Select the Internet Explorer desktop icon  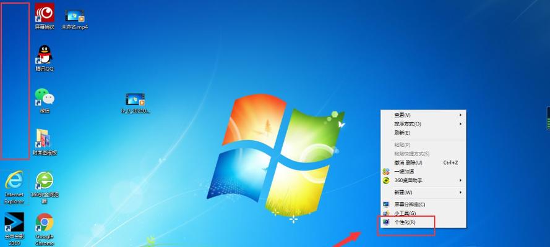(x=14, y=188)
